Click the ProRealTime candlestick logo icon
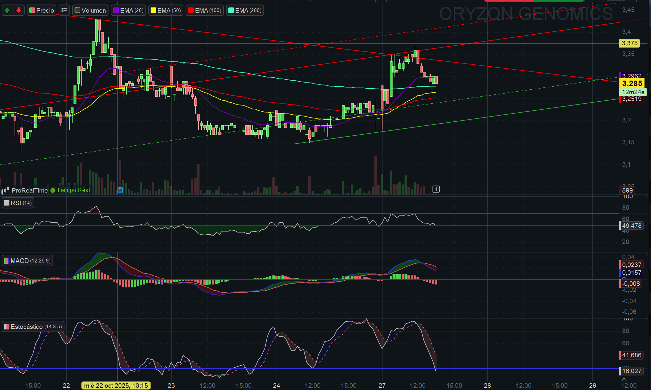This screenshot has height=390, width=651. coord(5,190)
